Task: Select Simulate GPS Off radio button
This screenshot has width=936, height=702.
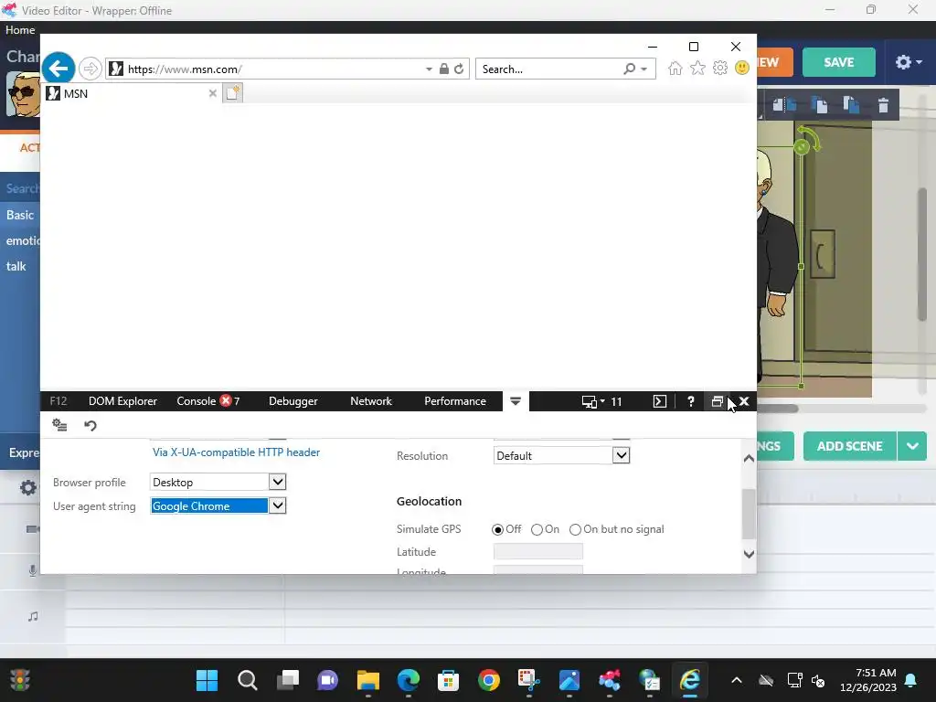Action: (497, 529)
